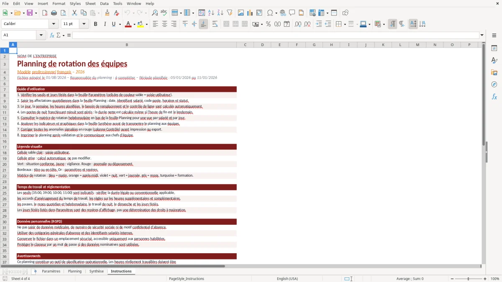The height and width of the screenshot is (282, 502).
Task: Open sidebar Gallery panel
Action: click(x=494, y=72)
